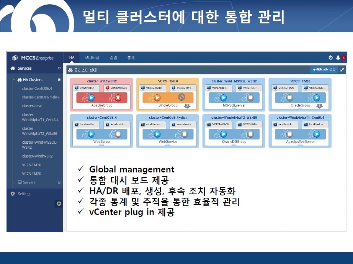Open the 통계 tab
This screenshot has width=353, height=264.
pyautogui.click(x=131, y=57)
